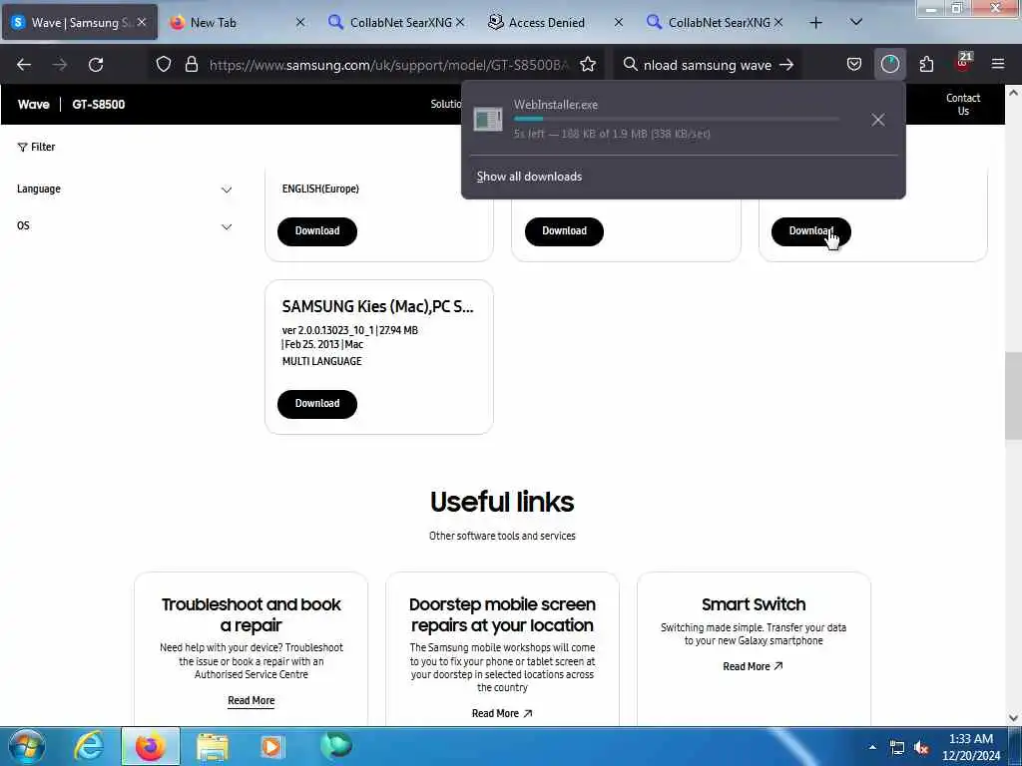
Task: Bookmark this page with the star icon
Action: coord(588,65)
